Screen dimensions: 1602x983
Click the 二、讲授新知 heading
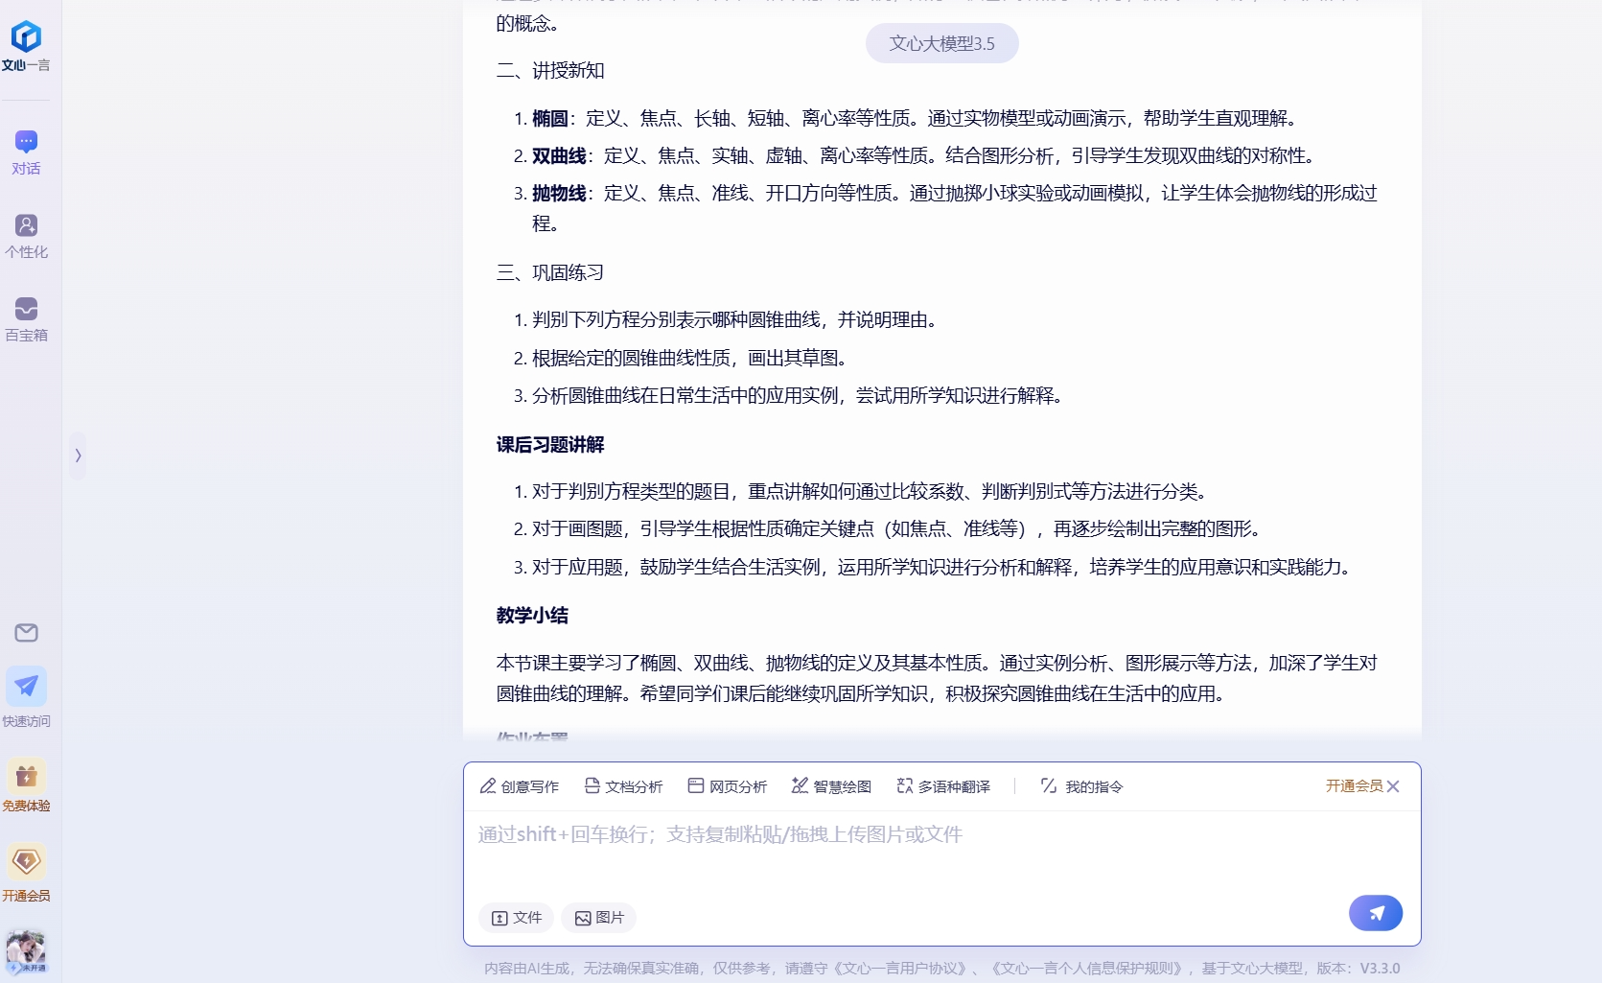tap(550, 71)
